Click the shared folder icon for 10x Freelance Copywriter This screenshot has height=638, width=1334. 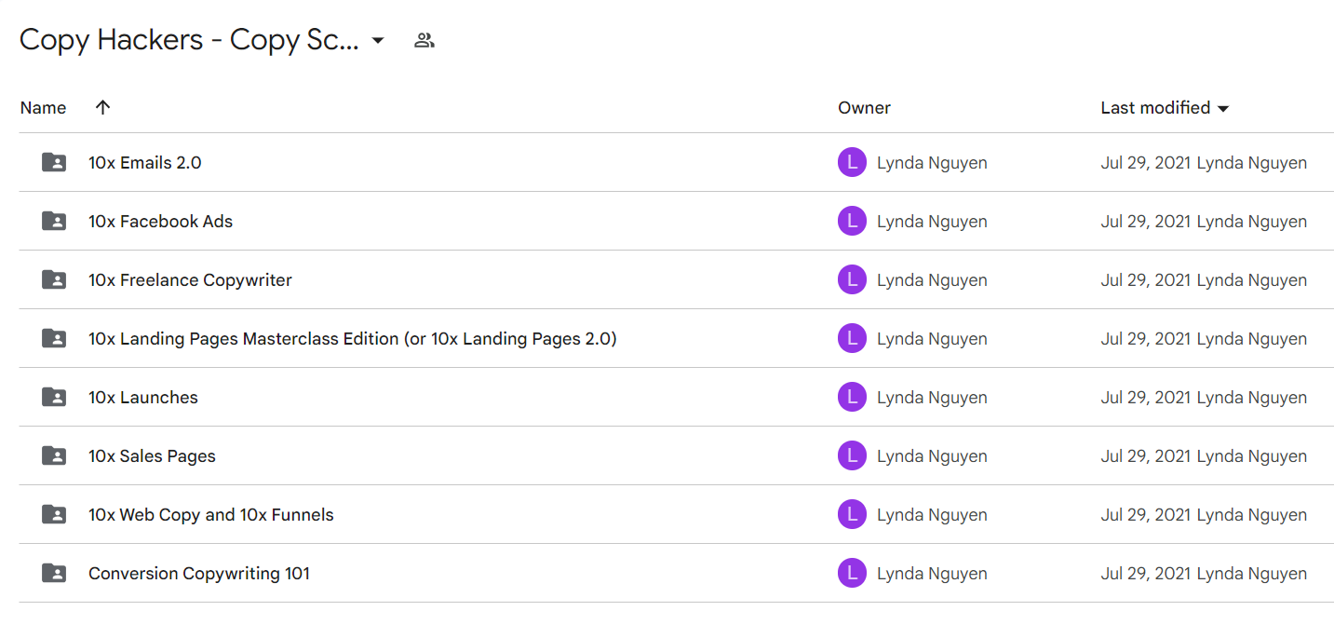point(54,279)
